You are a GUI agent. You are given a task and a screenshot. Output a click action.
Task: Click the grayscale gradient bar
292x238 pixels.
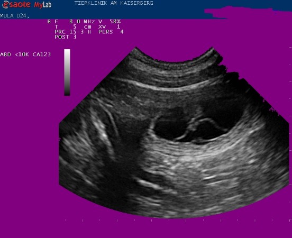[x=67, y=72]
